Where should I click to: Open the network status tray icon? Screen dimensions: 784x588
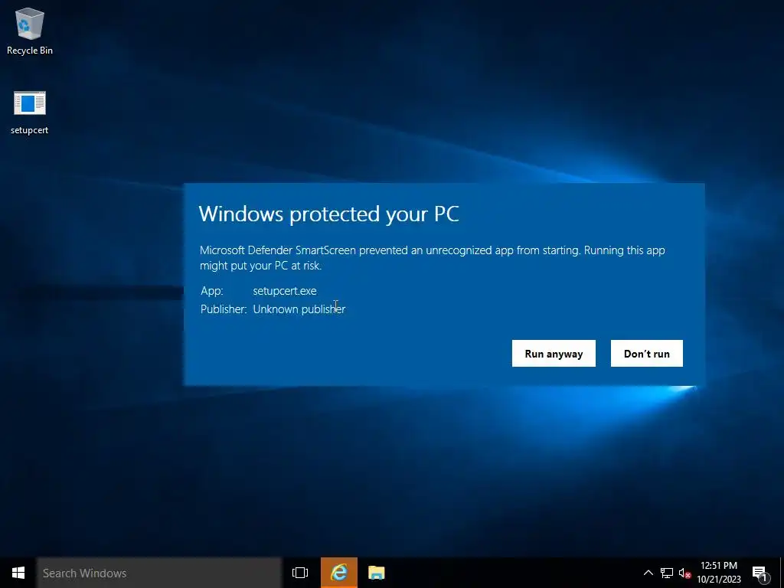click(667, 573)
